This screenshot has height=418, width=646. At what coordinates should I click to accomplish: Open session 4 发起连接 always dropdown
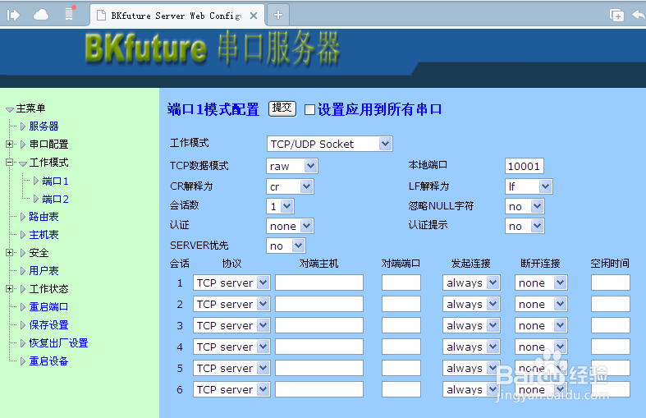pyautogui.click(x=471, y=347)
